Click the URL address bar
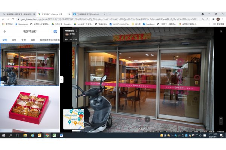Image resolution: width=226 pixels, height=150 pixels. click(x=109, y=19)
